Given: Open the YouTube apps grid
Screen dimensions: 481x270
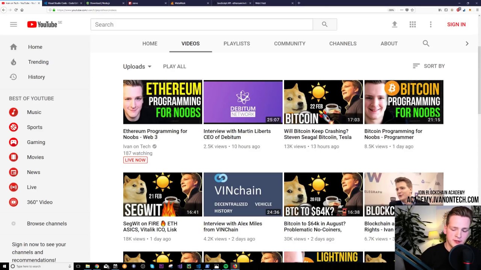Looking at the screenshot, I should click(413, 24).
